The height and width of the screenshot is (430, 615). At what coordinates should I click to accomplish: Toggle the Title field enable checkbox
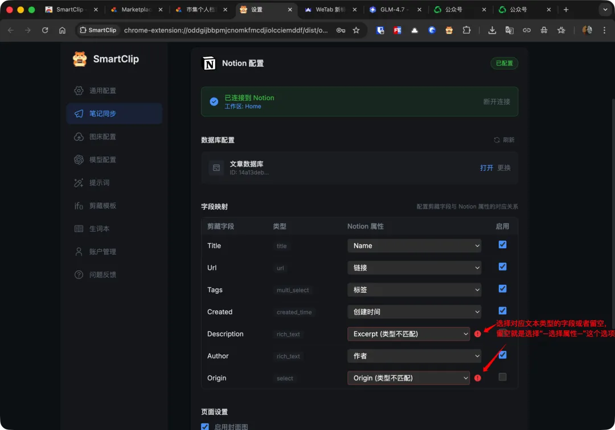pos(502,245)
